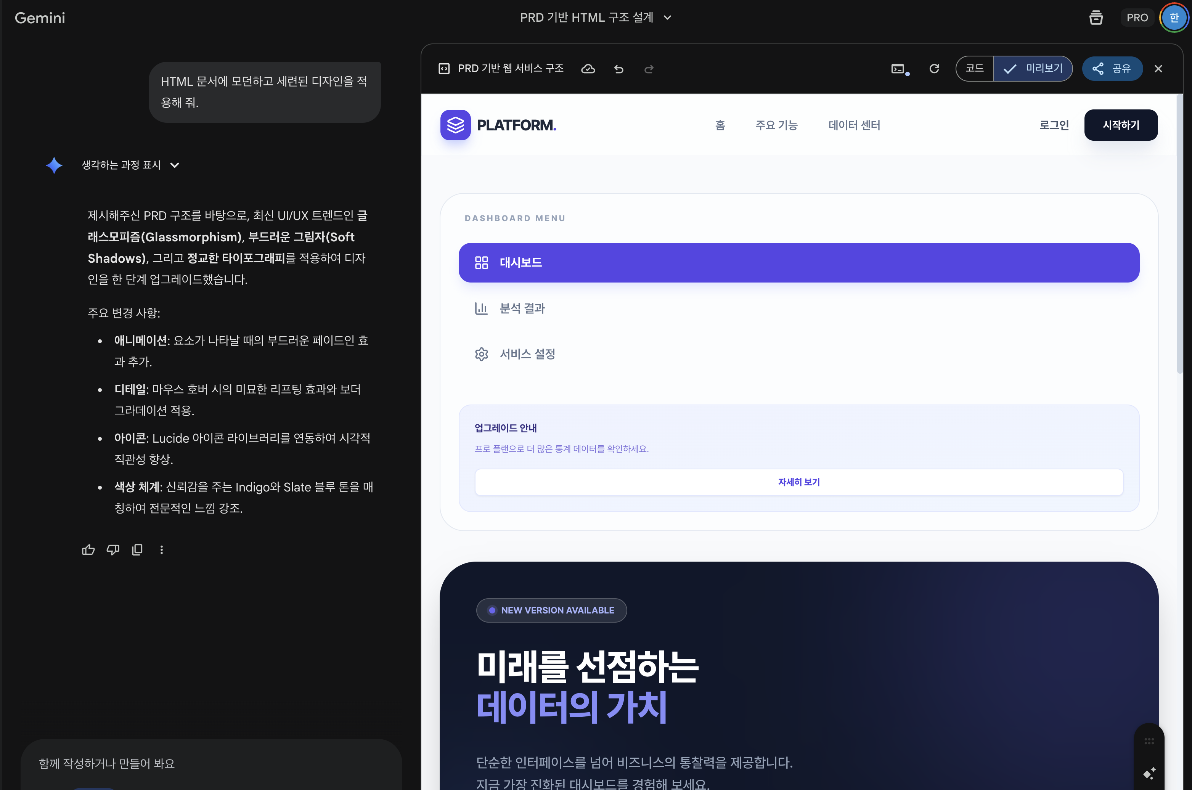Click the redo arrow in canvas toolbar
The height and width of the screenshot is (790, 1192).
[x=649, y=69]
